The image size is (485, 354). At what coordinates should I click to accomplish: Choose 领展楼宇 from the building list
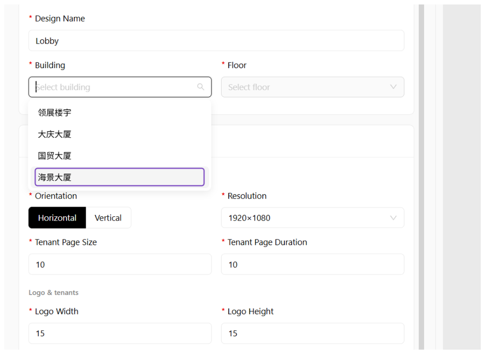(x=120, y=112)
